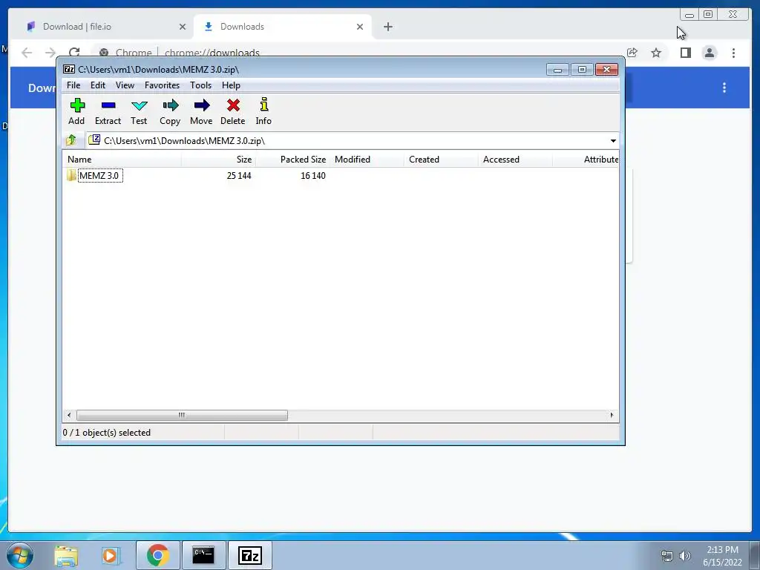The height and width of the screenshot is (570, 760).
Task: Click the Chrome taskbar icon
Action: pyautogui.click(x=157, y=555)
